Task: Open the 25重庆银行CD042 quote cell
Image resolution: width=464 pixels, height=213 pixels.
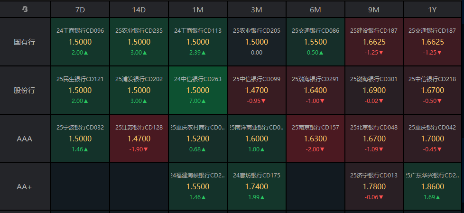Action: [433, 139]
